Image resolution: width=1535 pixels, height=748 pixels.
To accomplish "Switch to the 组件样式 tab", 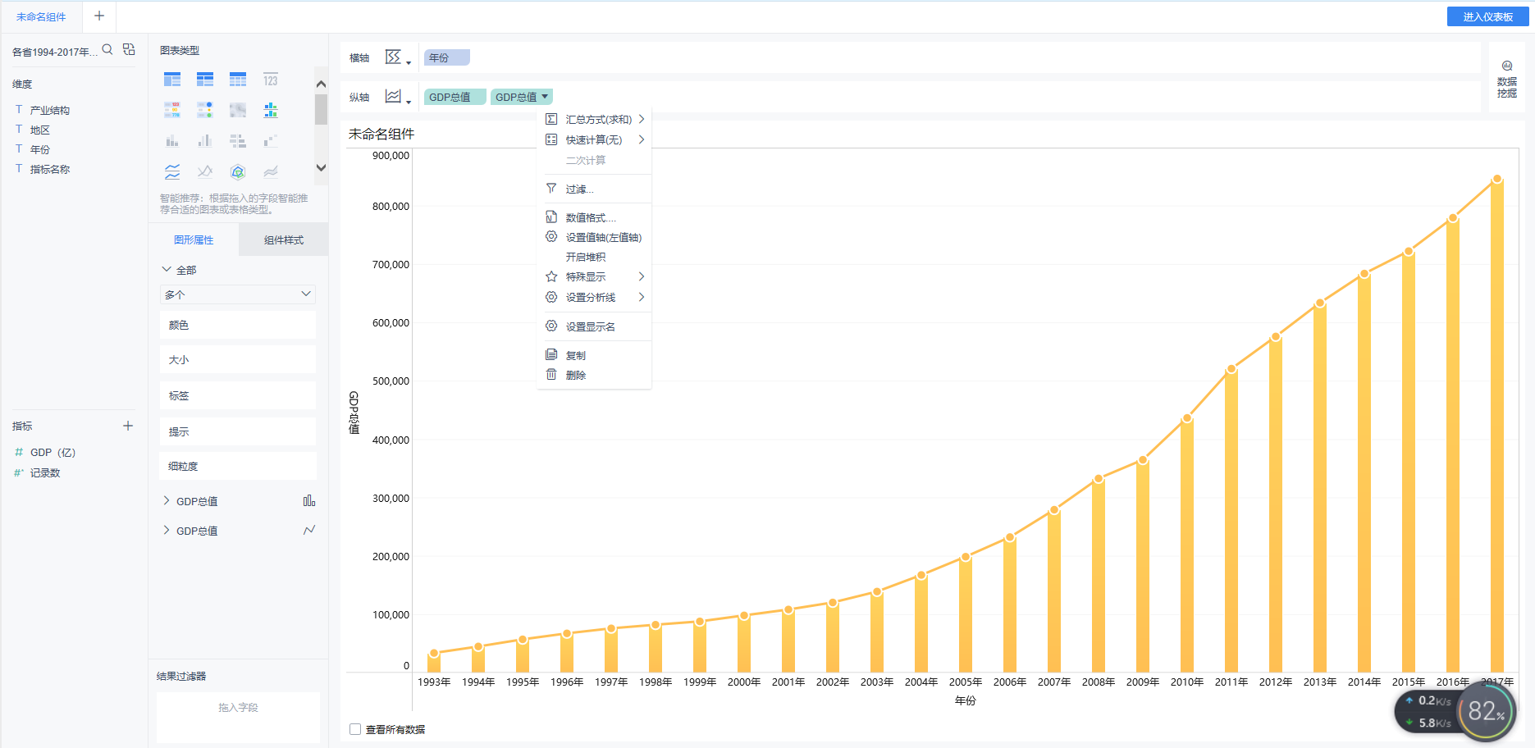I will [x=284, y=240].
